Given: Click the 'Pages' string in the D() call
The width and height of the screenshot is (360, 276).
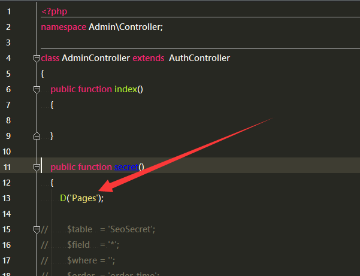Looking at the screenshot, I should tap(84, 198).
